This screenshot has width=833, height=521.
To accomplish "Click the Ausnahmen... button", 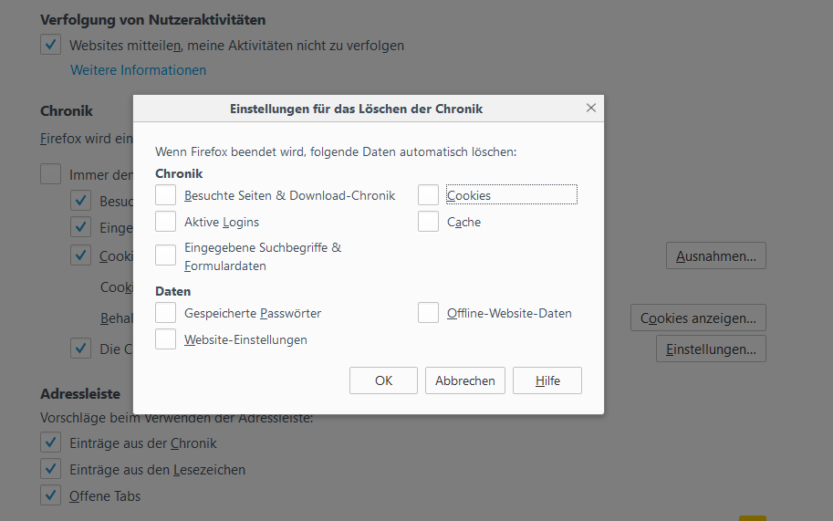I will (715, 256).
